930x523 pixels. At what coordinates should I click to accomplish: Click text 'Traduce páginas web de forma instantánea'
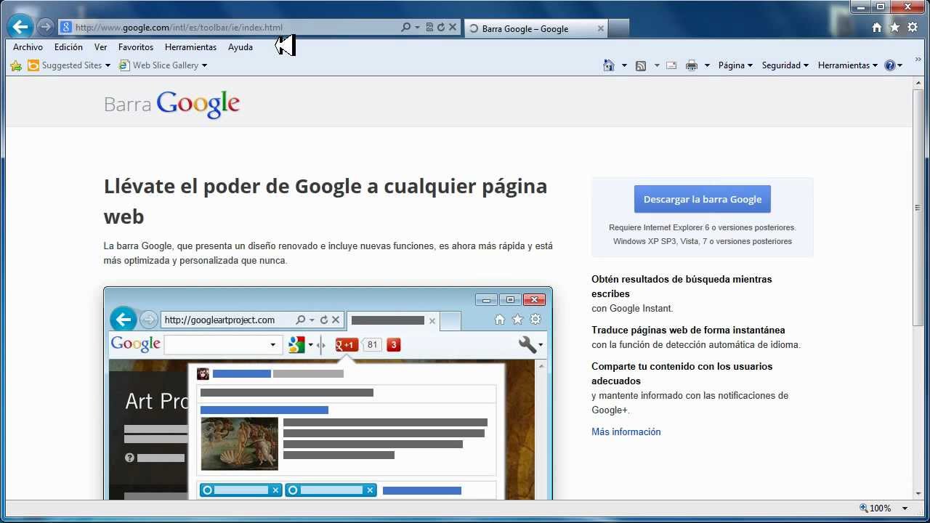pyautogui.click(x=688, y=330)
